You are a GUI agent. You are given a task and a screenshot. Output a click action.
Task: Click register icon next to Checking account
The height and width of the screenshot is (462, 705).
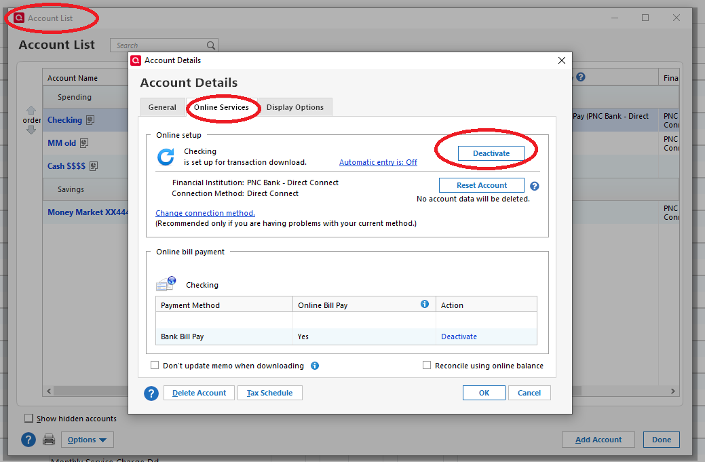90,120
